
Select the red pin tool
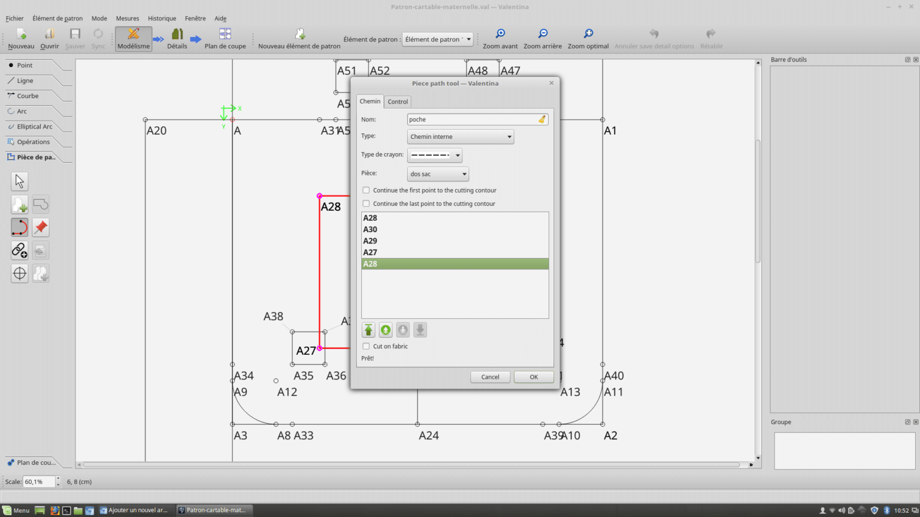[x=41, y=227]
